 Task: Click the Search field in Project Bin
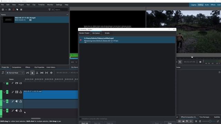(x=61, y=10)
